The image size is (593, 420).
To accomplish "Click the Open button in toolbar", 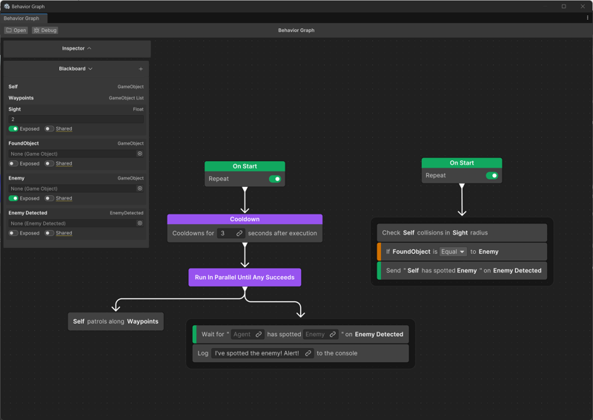I will (x=16, y=30).
